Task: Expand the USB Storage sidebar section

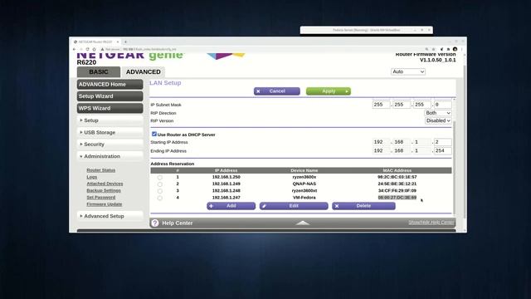Action: click(x=110, y=132)
